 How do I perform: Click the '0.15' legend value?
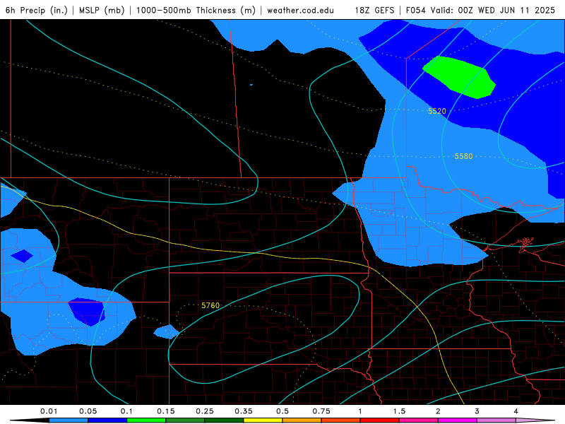pos(166,411)
